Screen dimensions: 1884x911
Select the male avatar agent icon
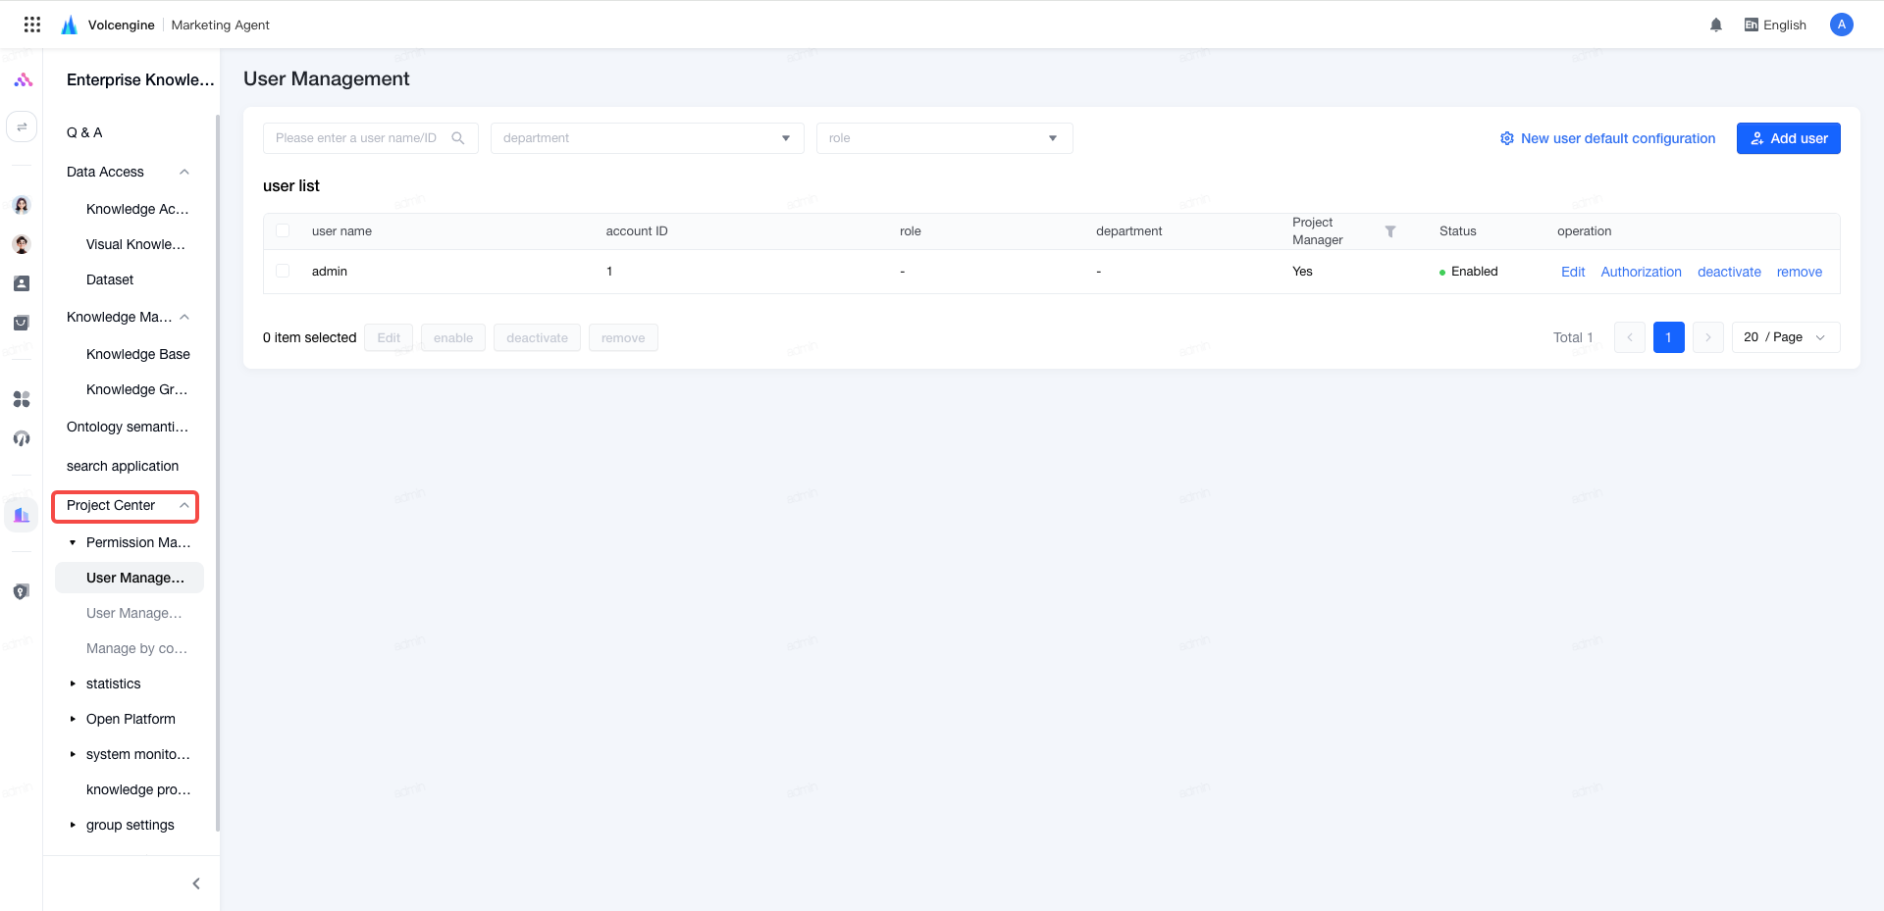click(22, 244)
